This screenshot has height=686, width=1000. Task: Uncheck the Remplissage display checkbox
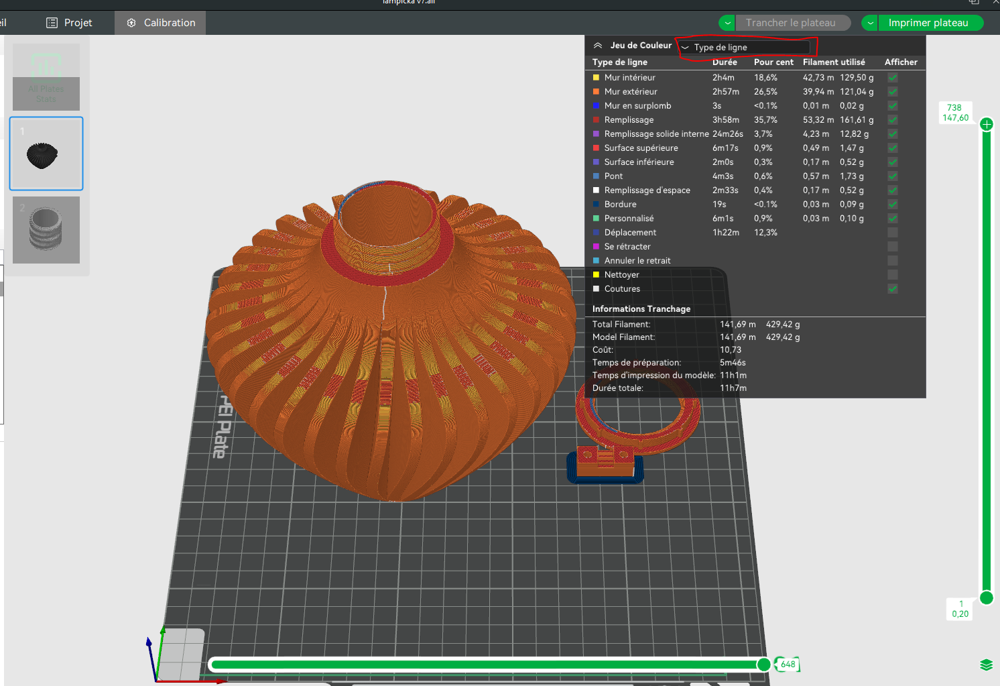click(x=893, y=120)
